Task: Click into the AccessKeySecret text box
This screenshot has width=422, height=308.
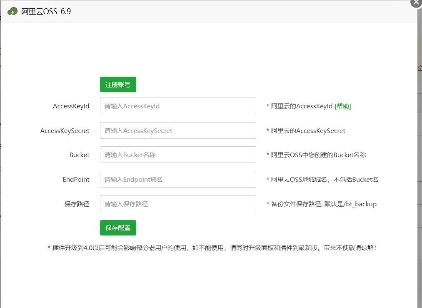Action: (x=178, y=130)
